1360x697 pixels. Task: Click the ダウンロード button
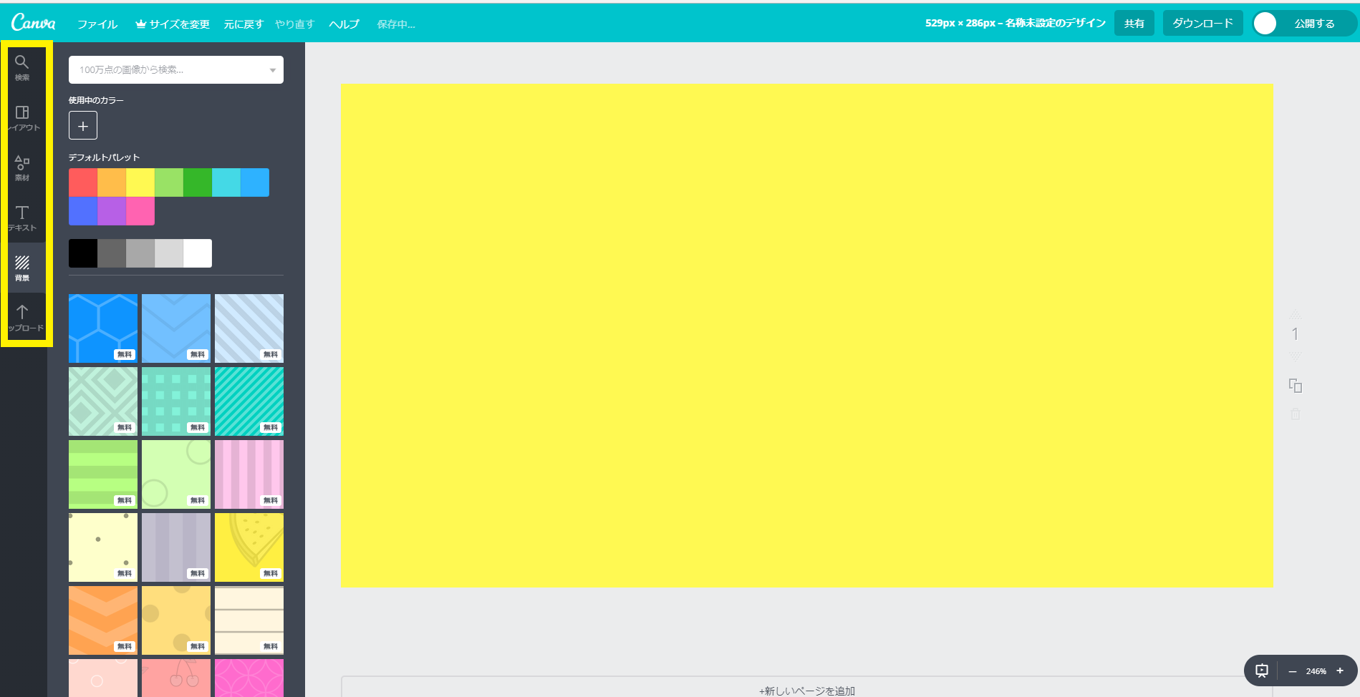coord(1202,24)
